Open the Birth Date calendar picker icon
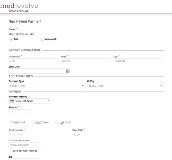The image size is (172, 160). (x=67, y=71)
